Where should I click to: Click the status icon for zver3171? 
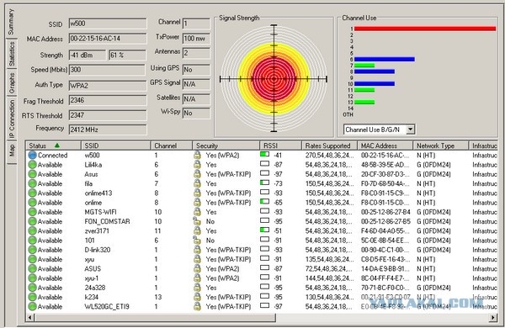click(x=32, y=230)
